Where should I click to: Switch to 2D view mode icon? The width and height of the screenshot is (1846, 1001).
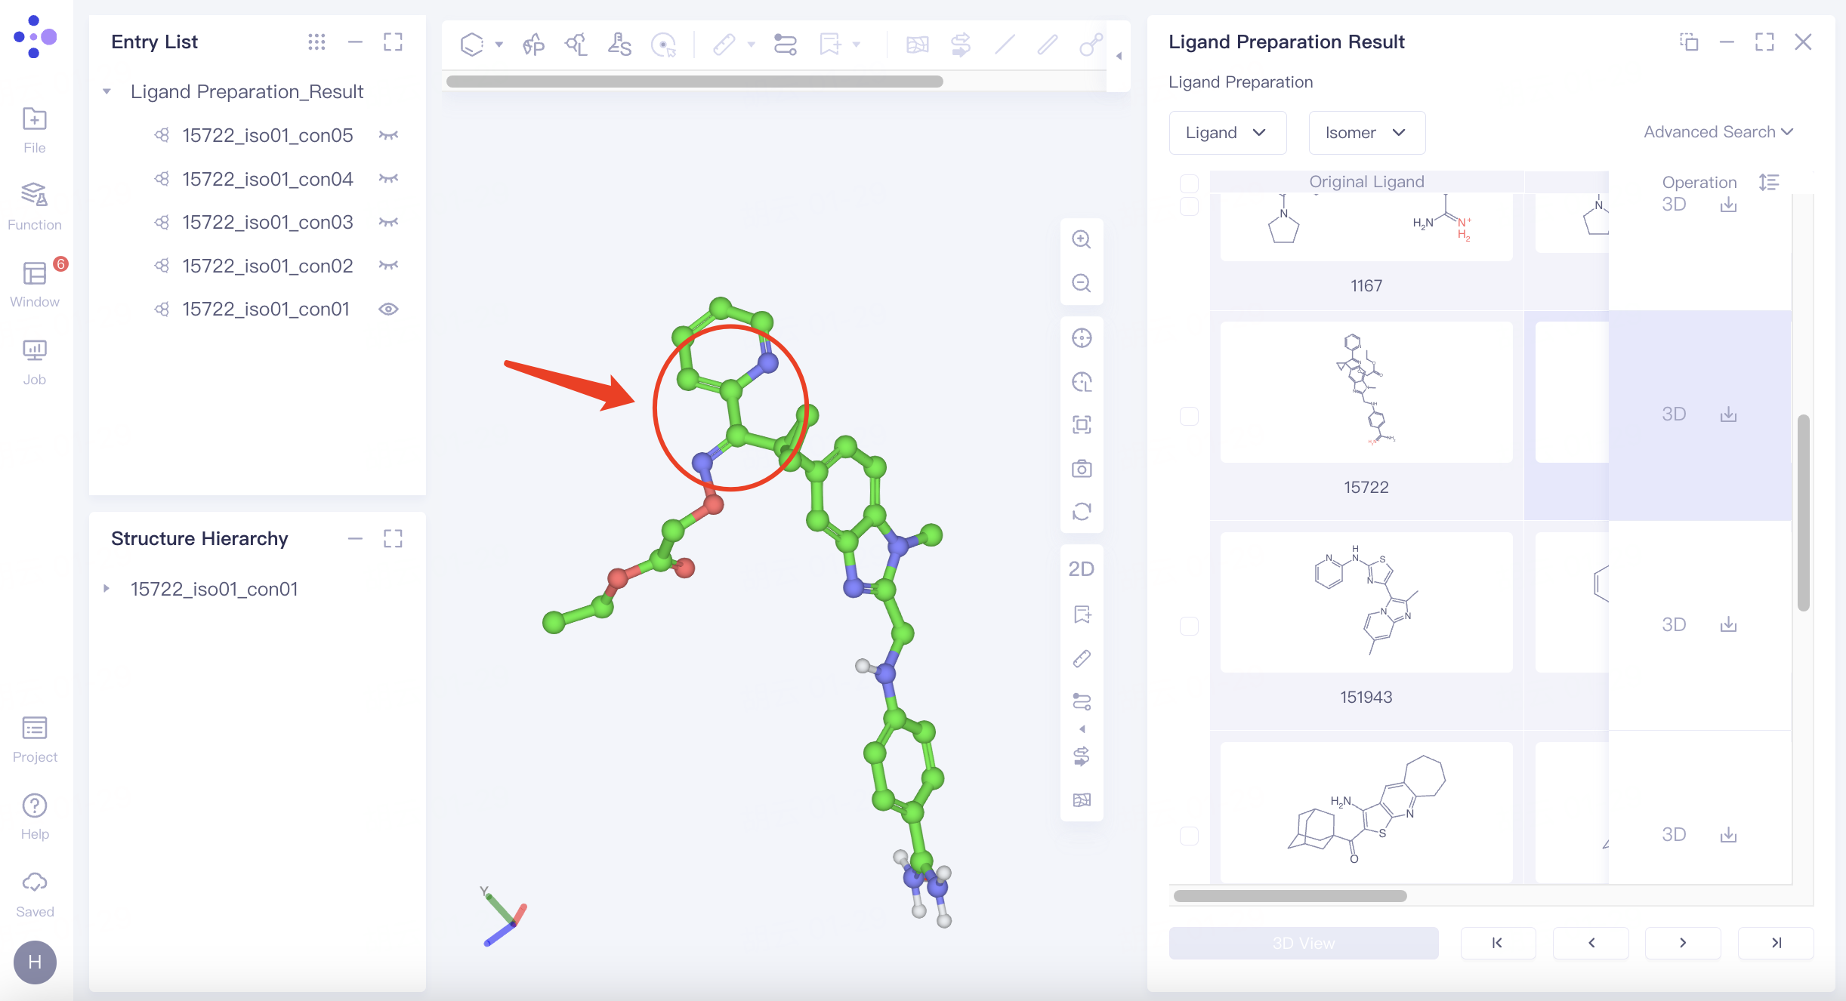click(1082, 569)
